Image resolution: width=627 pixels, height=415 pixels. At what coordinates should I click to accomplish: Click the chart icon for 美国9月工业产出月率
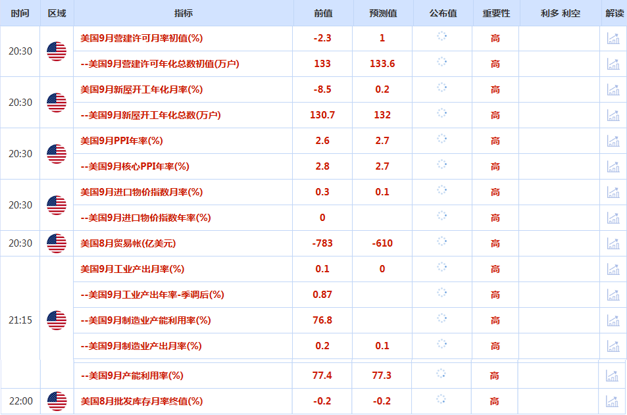click(613, 270)
